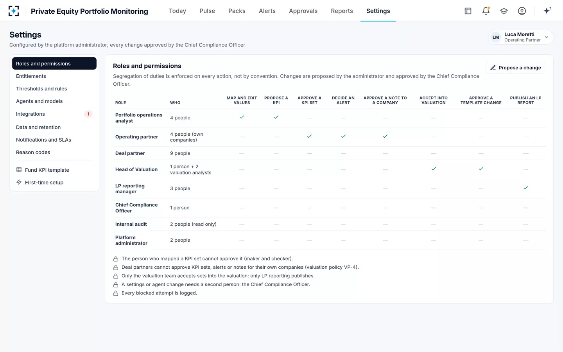Click lock icon beside blocked attempt rule
Viewport: 563px width, 352px height.
[116, 293]
